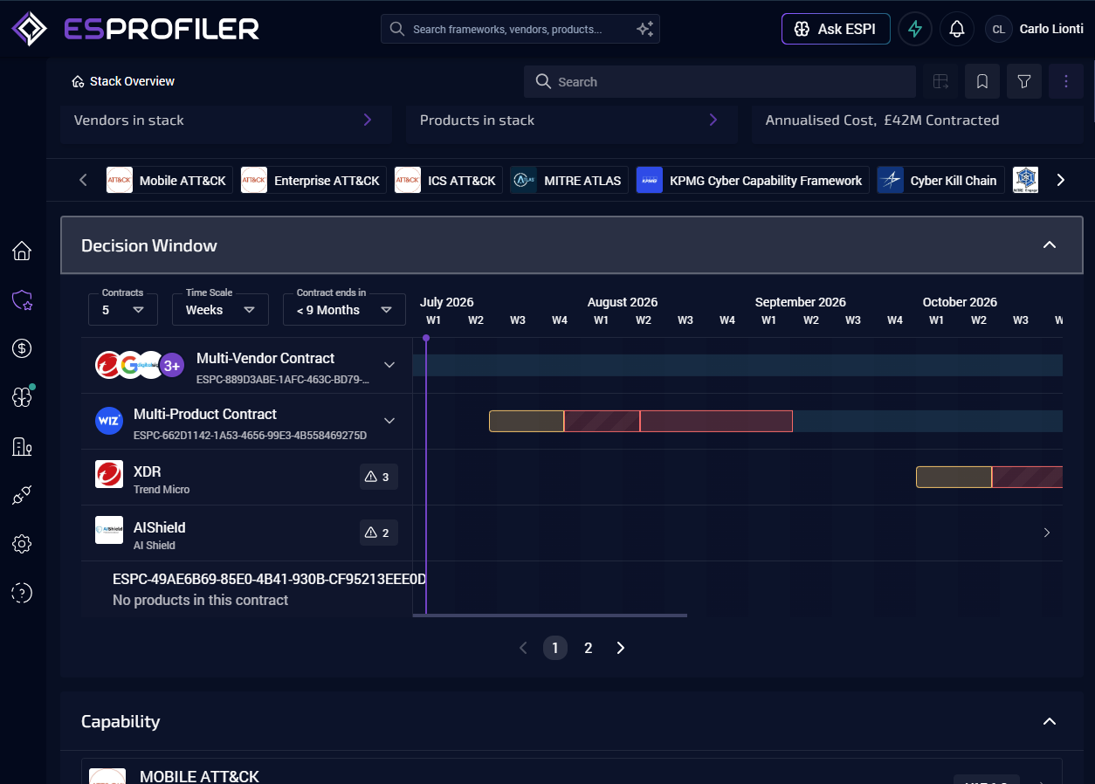Collapse the Capability panel
This screenshot has height=784, width=1095.
[x=1050, y=721]
